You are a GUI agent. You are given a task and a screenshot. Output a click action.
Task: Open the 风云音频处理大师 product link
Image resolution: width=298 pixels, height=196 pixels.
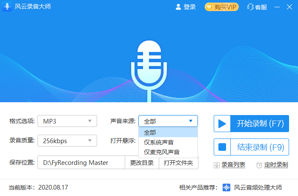258,187
